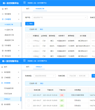Click the 下载状态 column header
95x110 pixels.
[62, 90]
